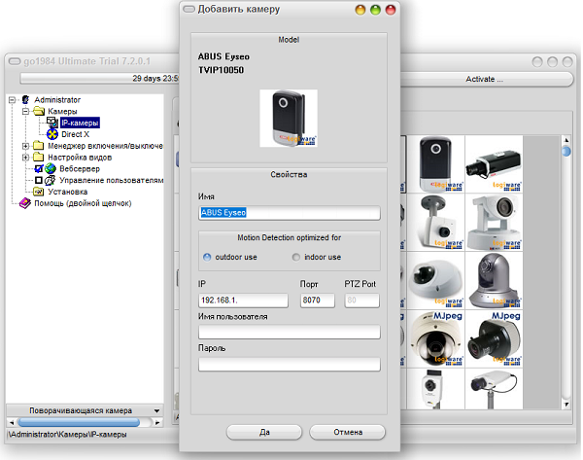The height and width of the screenshot is (460, 583).
Task: Click the orange button in dialog title bar
Action: point(360,10)
